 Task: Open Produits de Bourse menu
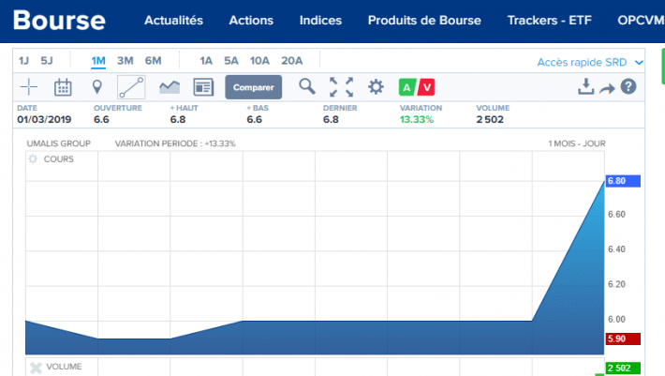pyautogui.click(x=424, y=21)
